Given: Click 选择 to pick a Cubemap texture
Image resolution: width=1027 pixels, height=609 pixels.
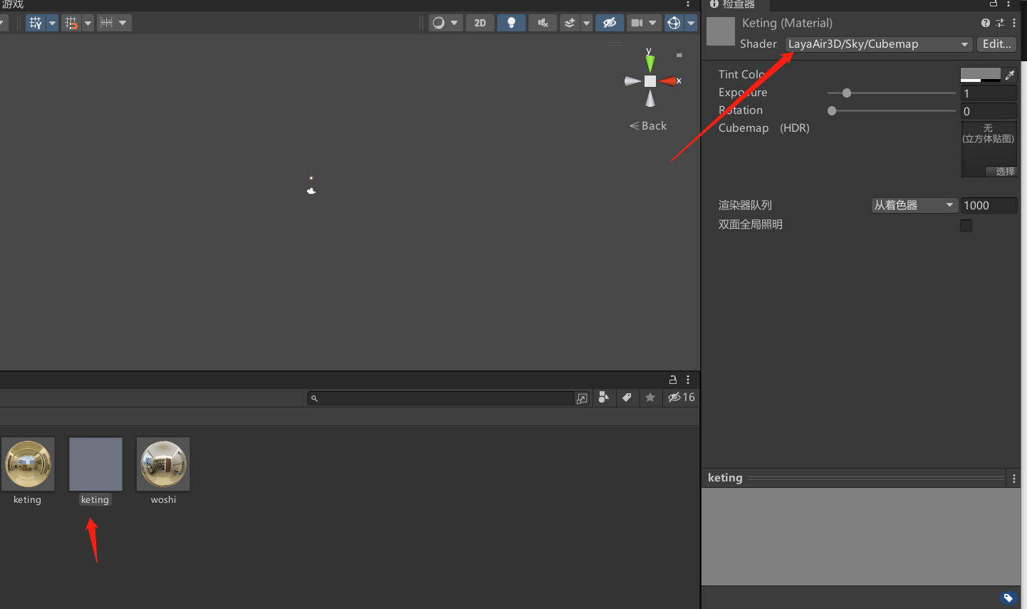Looking at the screenshot, I should (1003, 172).
